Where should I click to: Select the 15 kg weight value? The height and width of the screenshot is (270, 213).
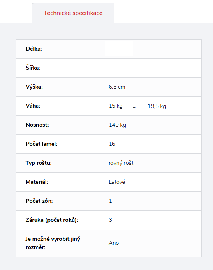[x=116, y=106]
